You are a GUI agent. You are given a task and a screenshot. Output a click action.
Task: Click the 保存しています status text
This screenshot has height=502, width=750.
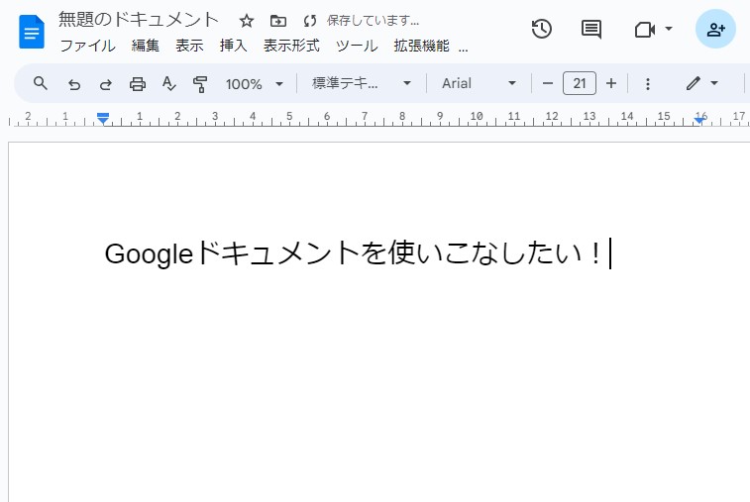tap(373, 21)
